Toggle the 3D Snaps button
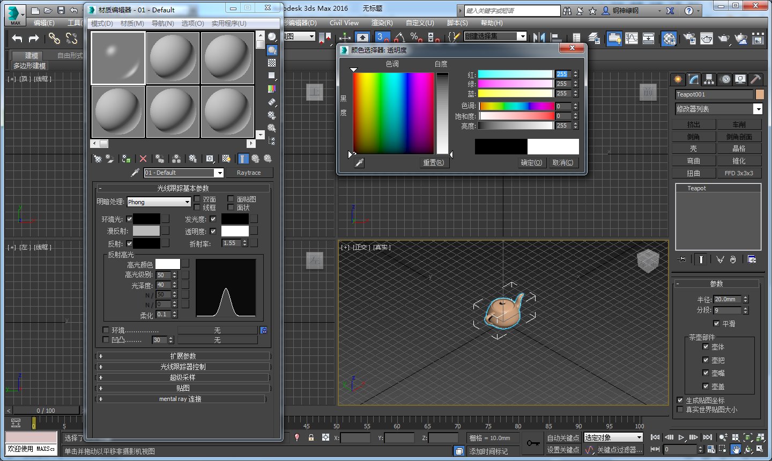 tap(382, 37)
